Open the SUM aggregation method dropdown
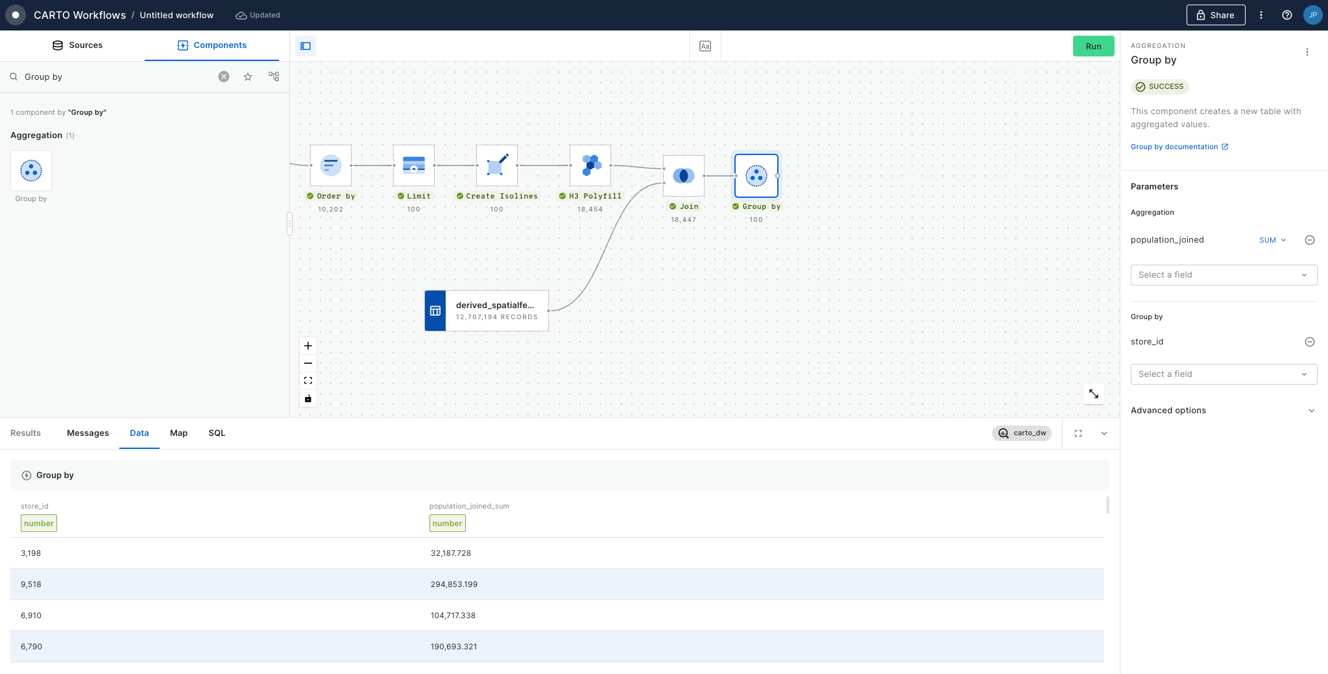Viewport: 1328px width, 674px height. (x=1272, y=240)
